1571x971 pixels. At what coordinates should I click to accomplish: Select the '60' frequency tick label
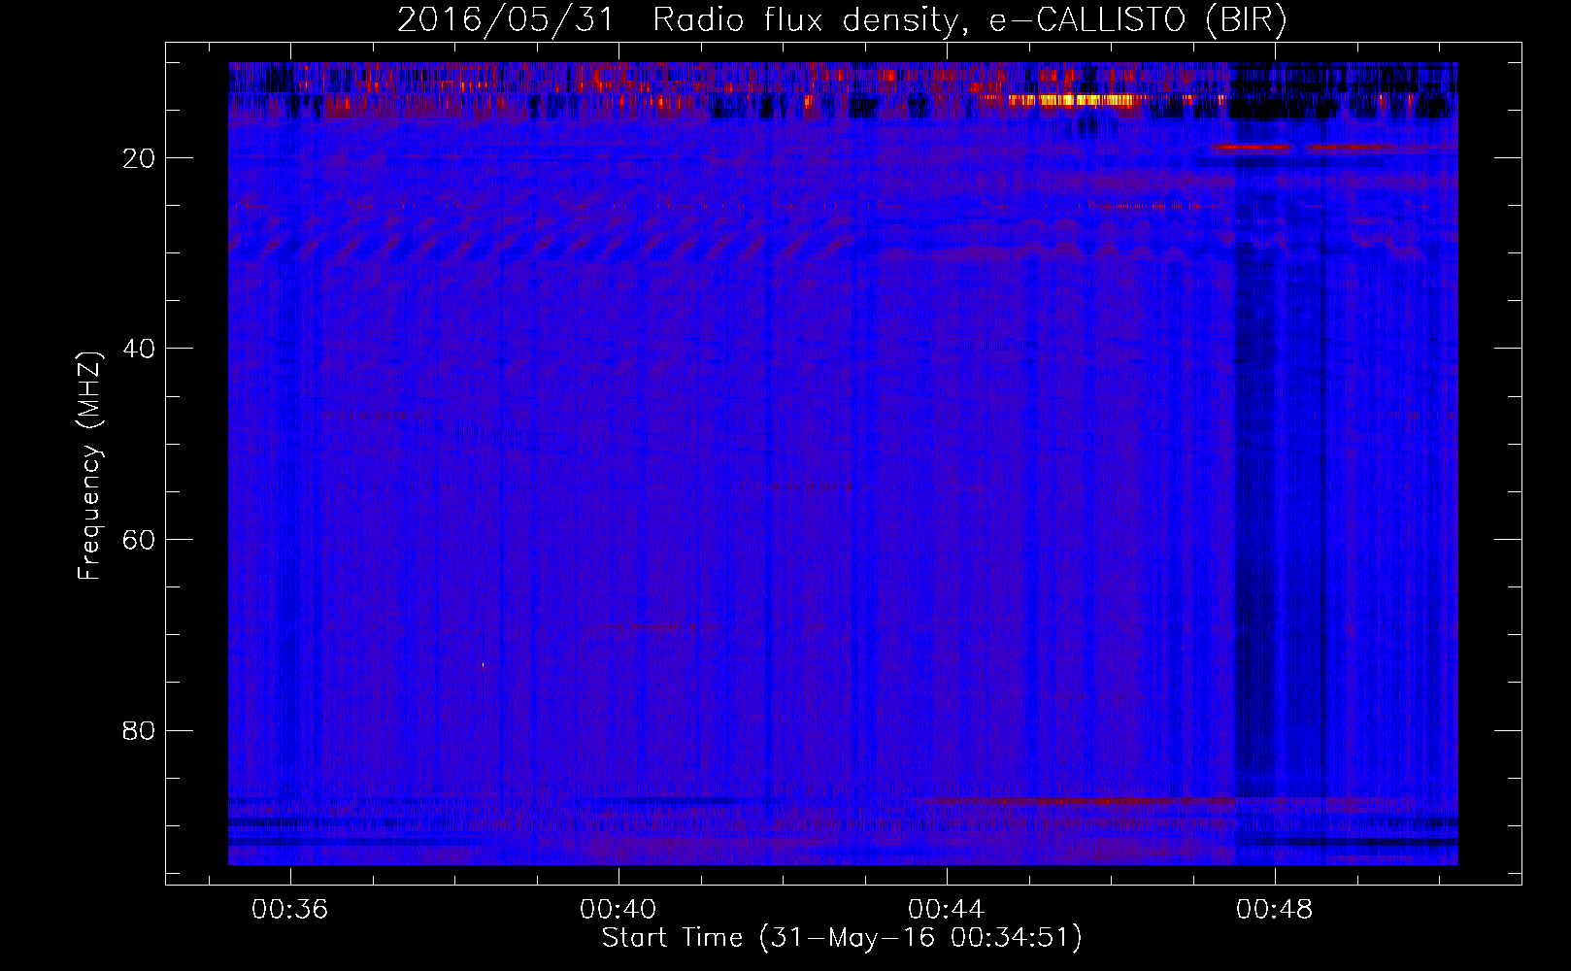(139, 540)
